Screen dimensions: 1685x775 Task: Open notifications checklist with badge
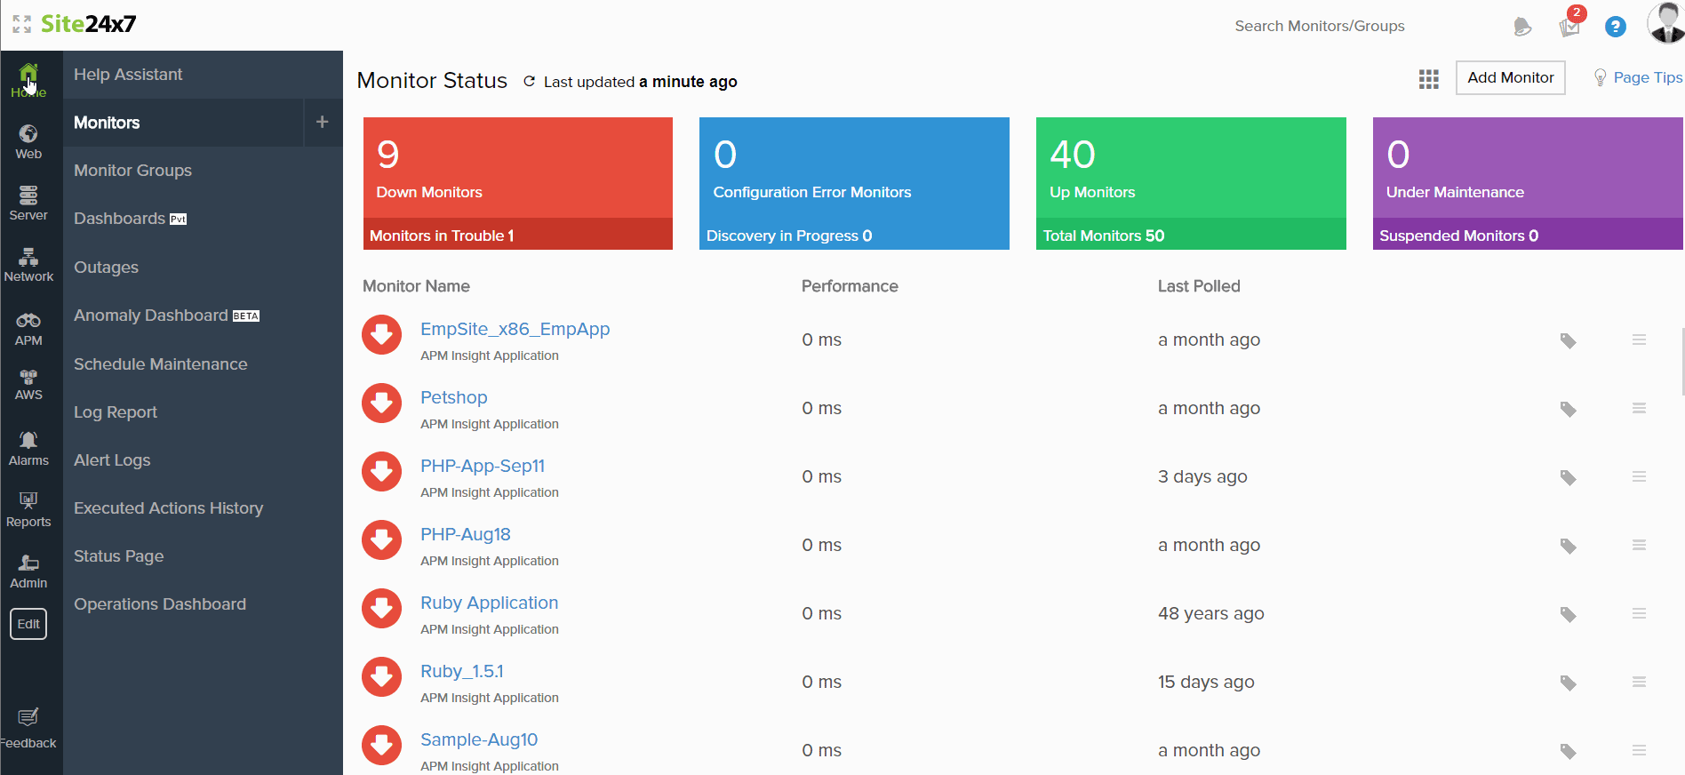point(1569,26)
